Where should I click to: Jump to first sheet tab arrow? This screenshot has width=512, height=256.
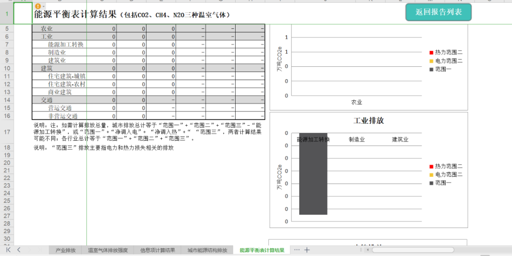8,250
